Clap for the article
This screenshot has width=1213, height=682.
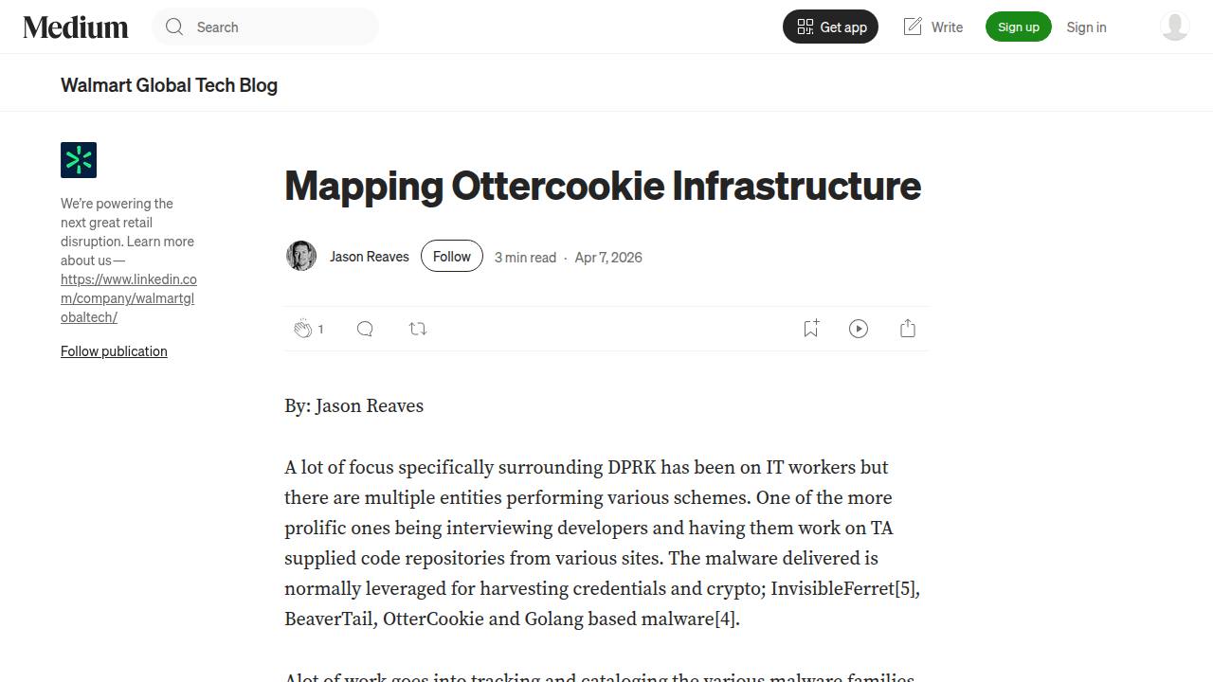[302, 329]
